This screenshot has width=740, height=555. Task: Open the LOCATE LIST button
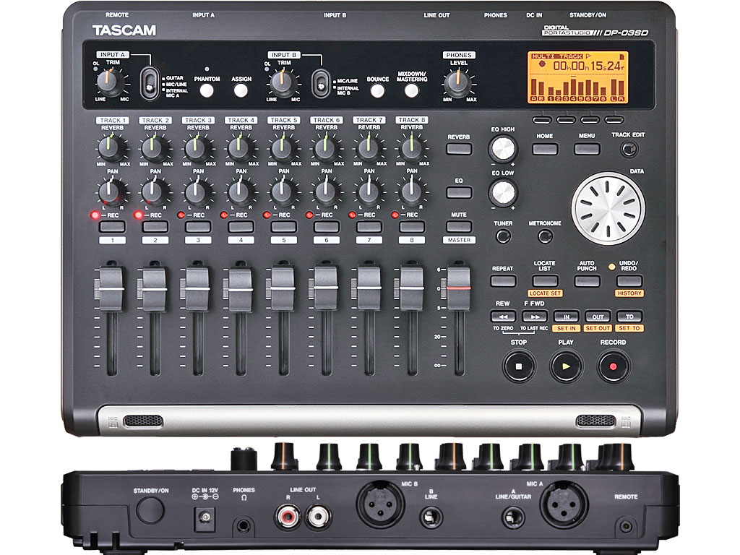(x=545, y=281)
